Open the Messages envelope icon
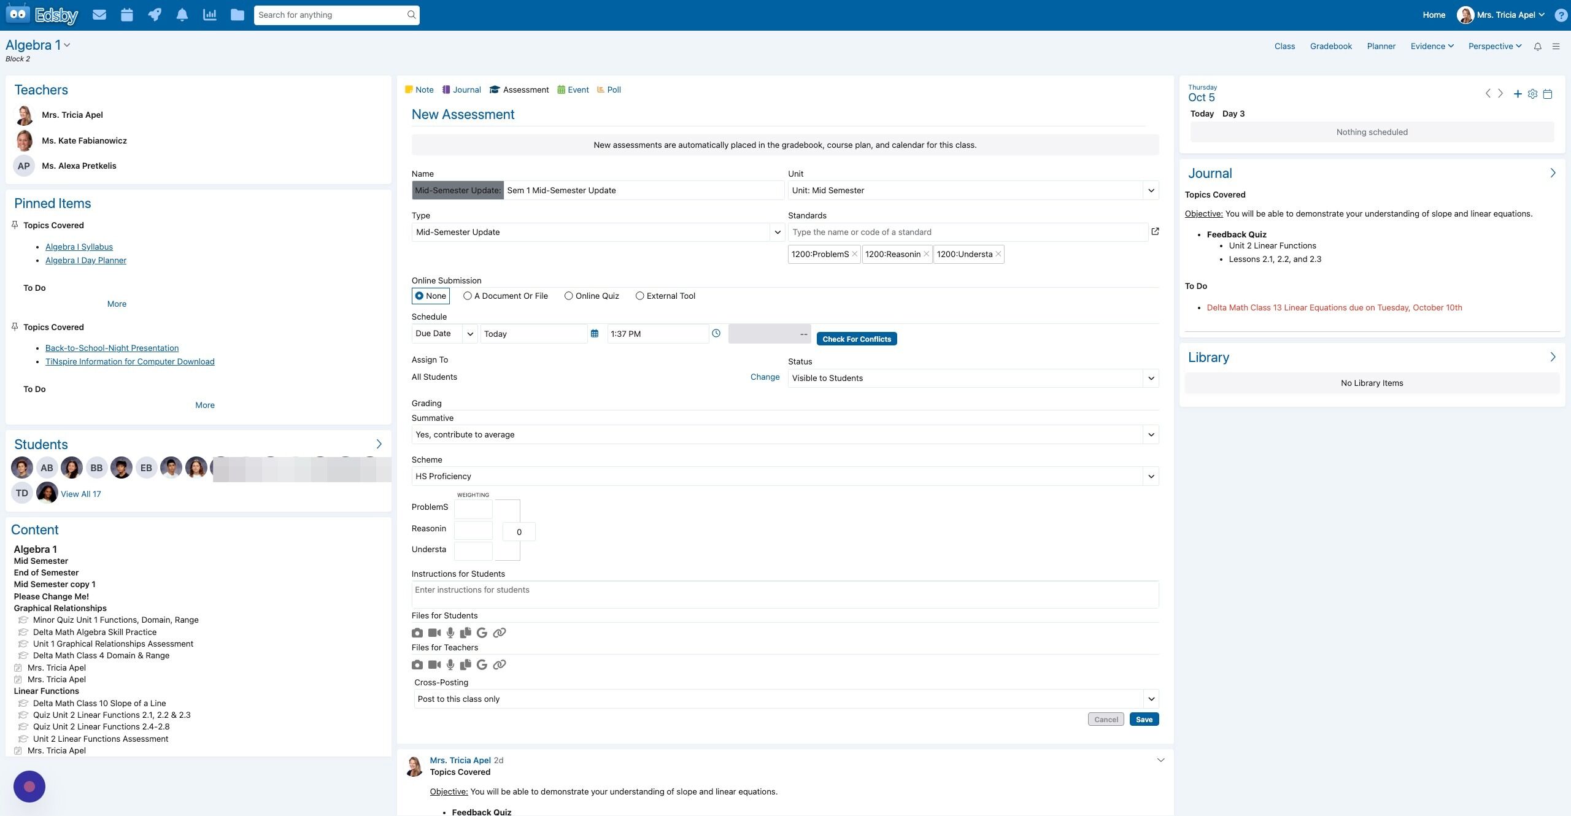1571x816 pixels. pyautogui.click(x=99, y=15)
